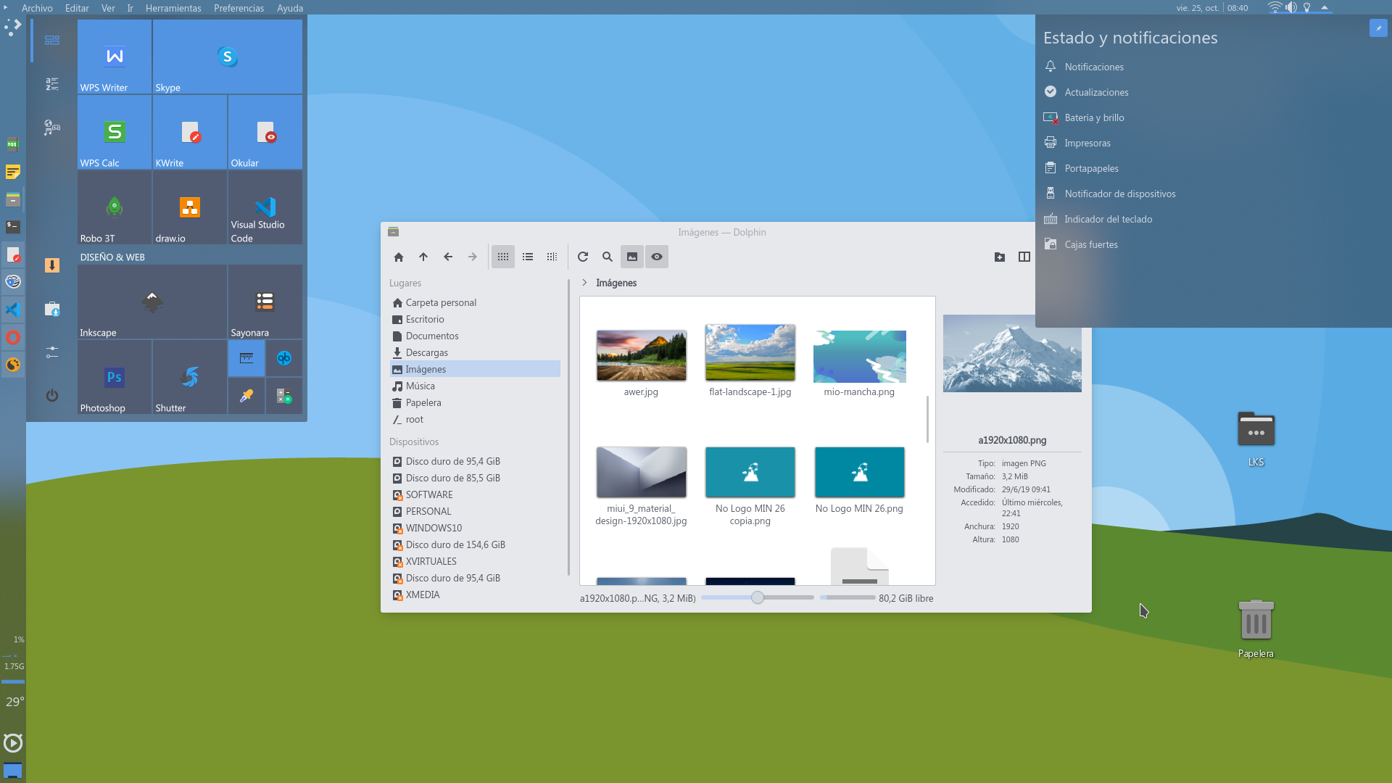Open the LKS desktop folder
1392x783 pixels.
click(x=1256, y=439)
